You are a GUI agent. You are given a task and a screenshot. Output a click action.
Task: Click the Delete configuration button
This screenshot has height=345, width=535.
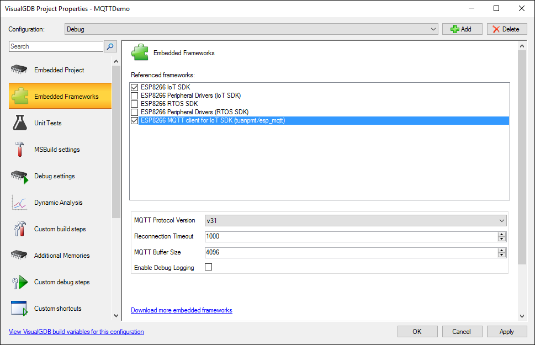pyautogui.click(x=507, y=29)
